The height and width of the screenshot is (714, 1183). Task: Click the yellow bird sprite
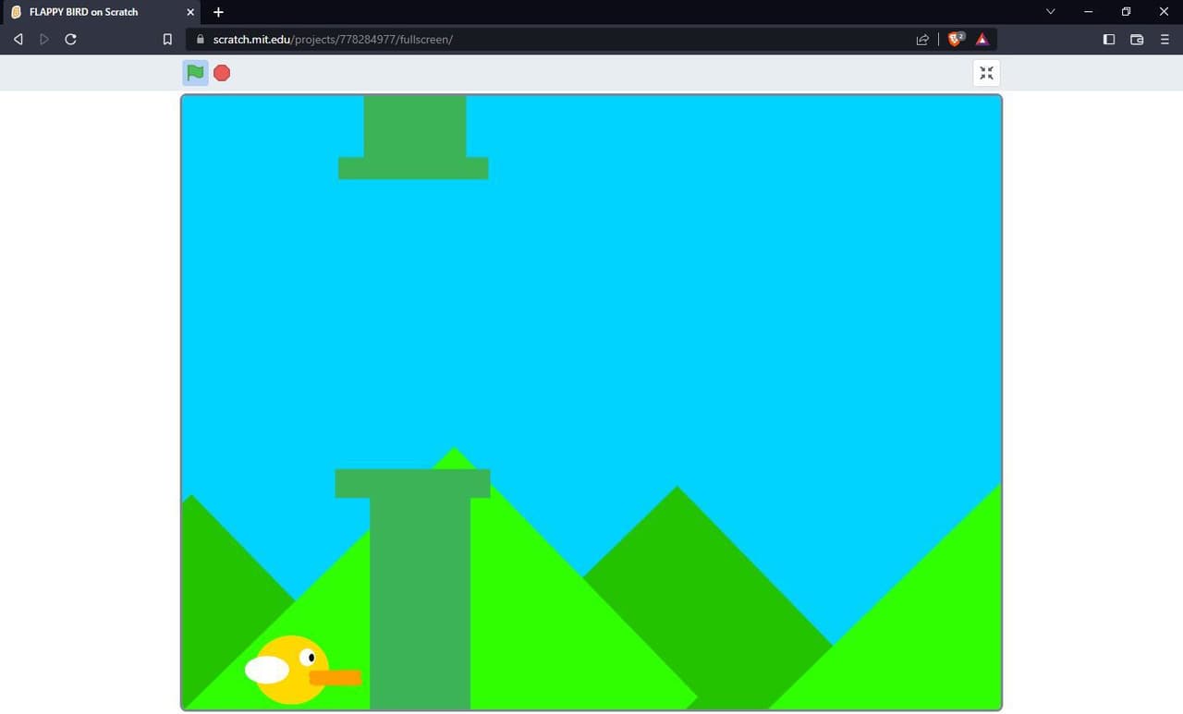coord(302,670)
